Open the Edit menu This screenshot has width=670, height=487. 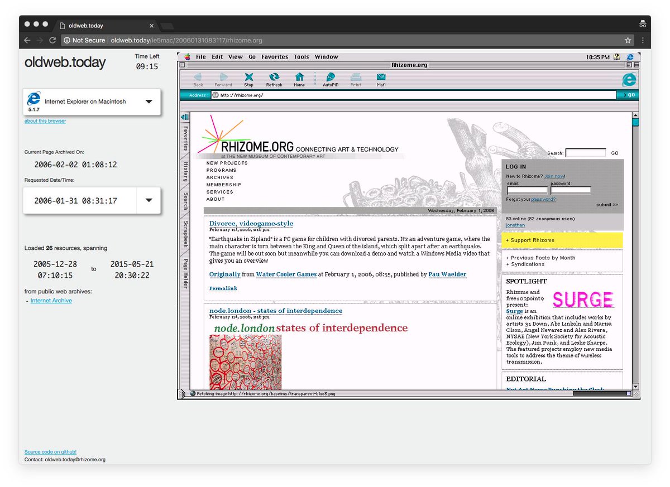pyautogui.click(x=217, y=56)
